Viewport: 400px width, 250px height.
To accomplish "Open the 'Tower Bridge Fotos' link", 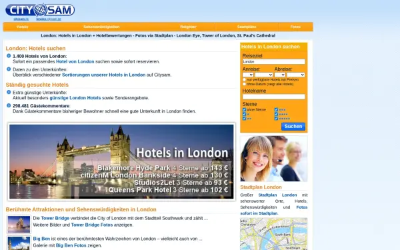I will 92,225.
